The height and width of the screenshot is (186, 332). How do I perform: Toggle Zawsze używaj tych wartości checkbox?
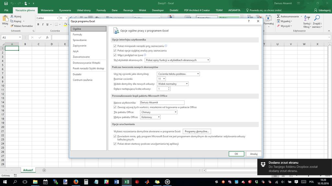pos(115,107)
